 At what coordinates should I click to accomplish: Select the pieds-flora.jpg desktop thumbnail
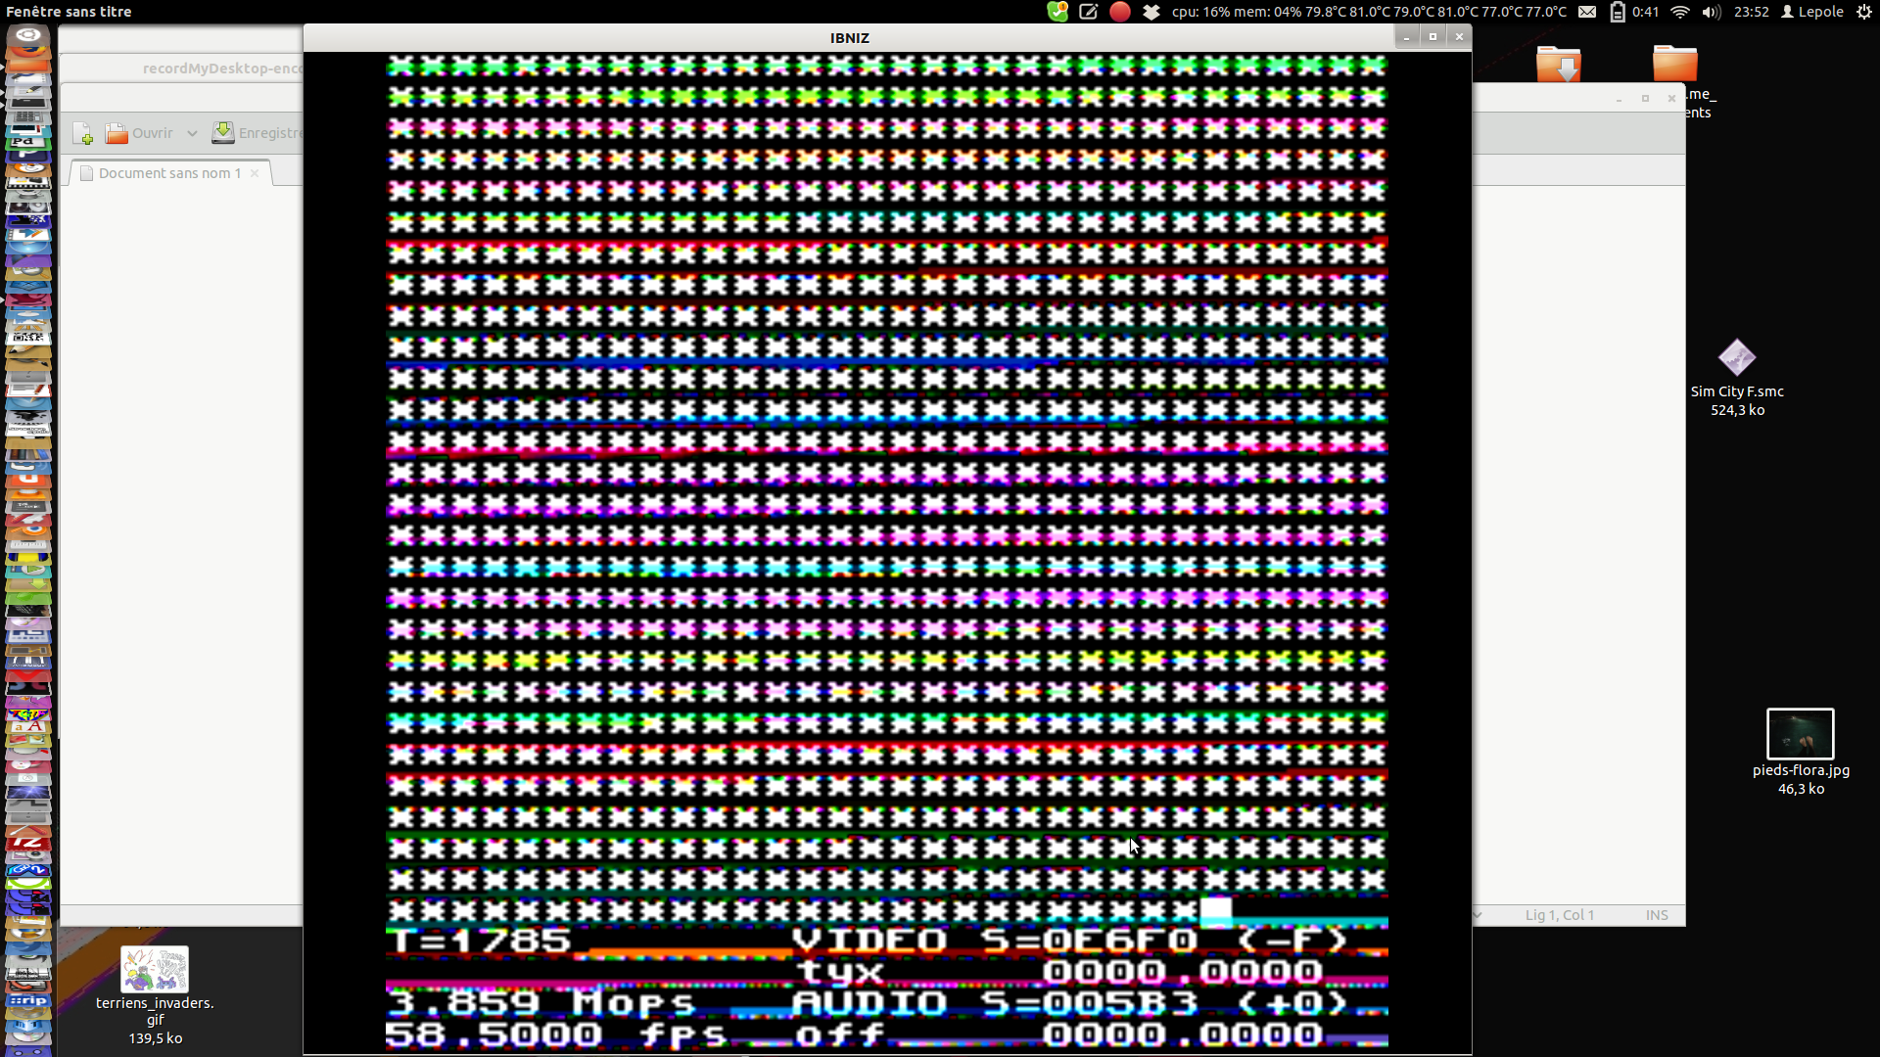click(1800, 734)
